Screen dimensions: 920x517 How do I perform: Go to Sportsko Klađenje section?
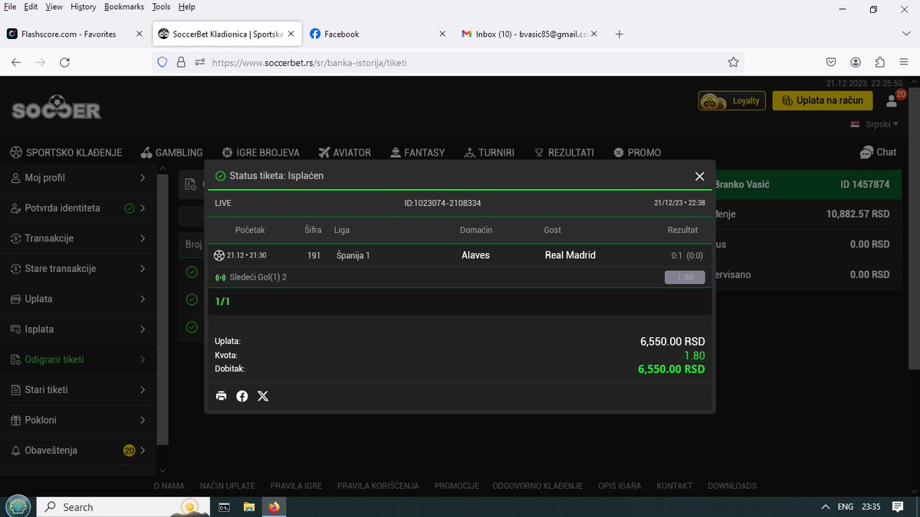click(66, 152)
